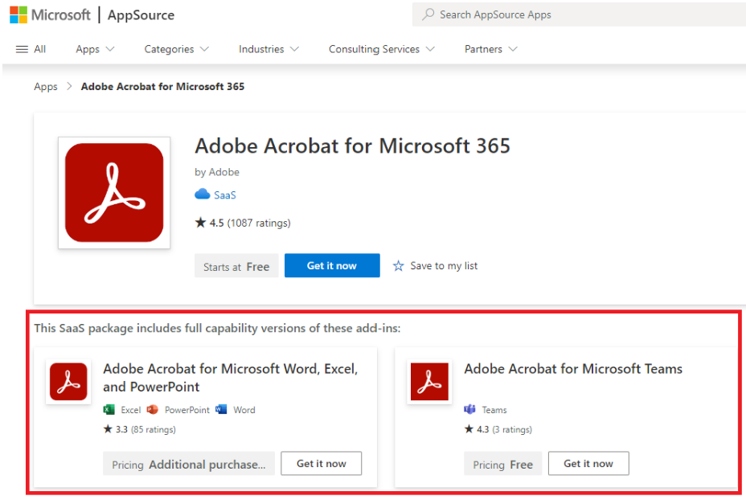Screen dimensions: 746x500
Task: Click the search magnifier icon
Action: (x=428, y=14)
